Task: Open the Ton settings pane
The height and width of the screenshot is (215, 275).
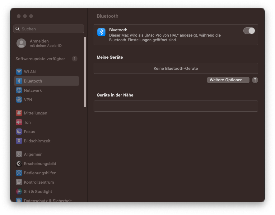Action: pyautogui.click(x=46, y=122)
